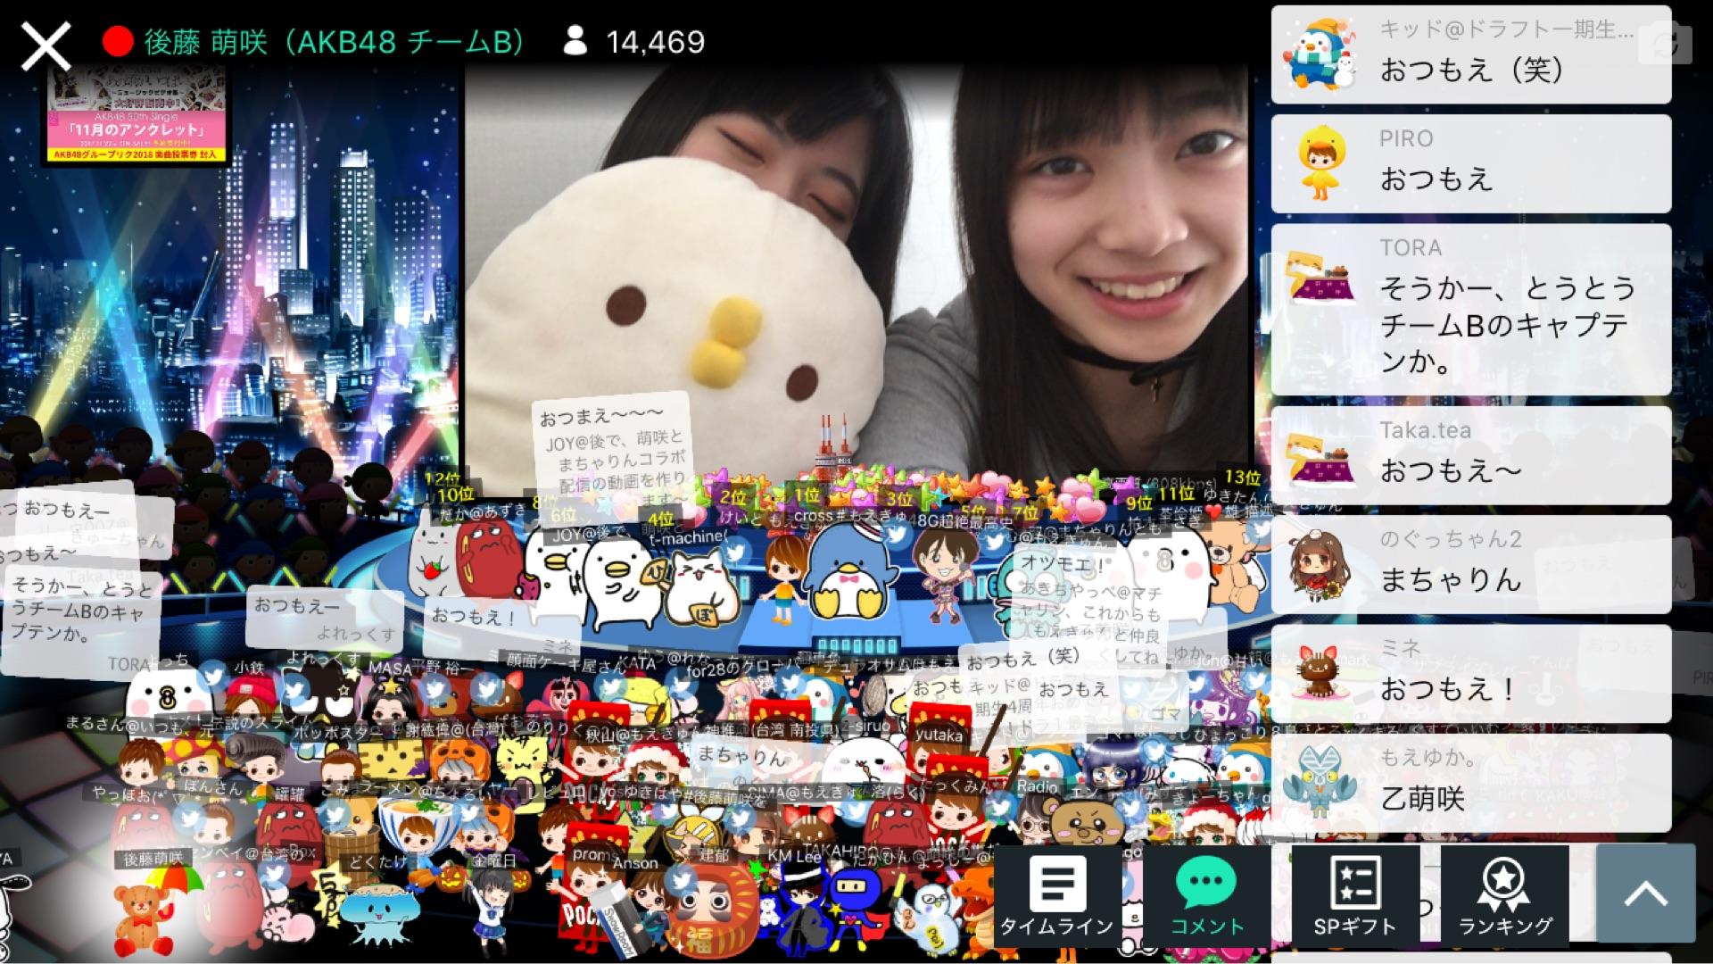This screenshot has height=964, width=1713.
Task: Tap the streamer name 後藤 萌咲（AKB48 チームB）
Action: [x=335, y=41]
